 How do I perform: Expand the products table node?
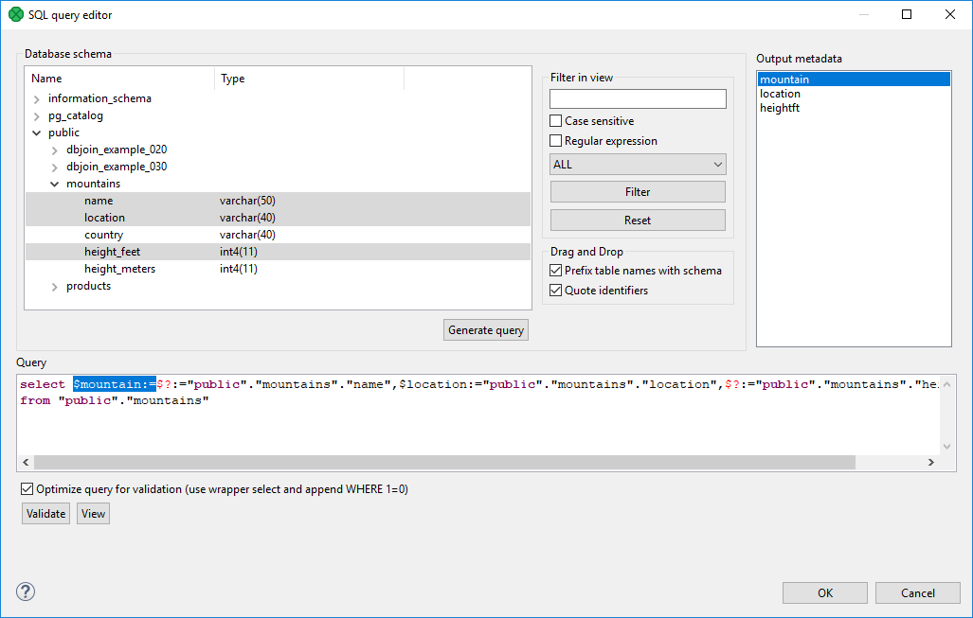pos(54,285)
